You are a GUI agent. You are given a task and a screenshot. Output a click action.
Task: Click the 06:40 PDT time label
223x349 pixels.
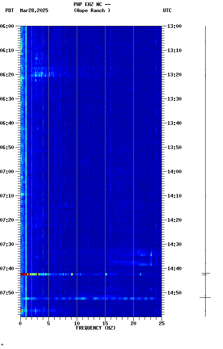7,123
